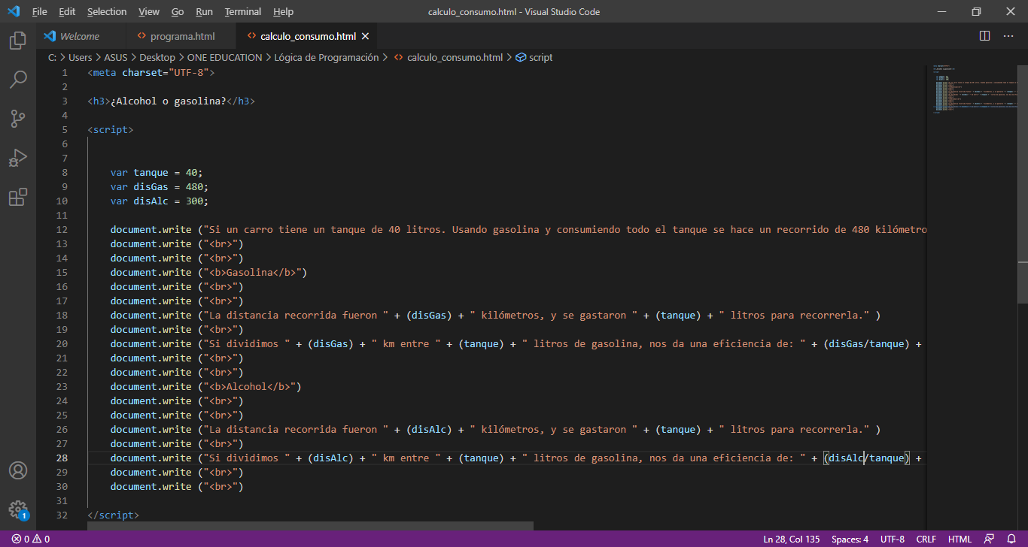Split the editor to the right
The width and height of the screenshot is (1028, 547).
984,36
